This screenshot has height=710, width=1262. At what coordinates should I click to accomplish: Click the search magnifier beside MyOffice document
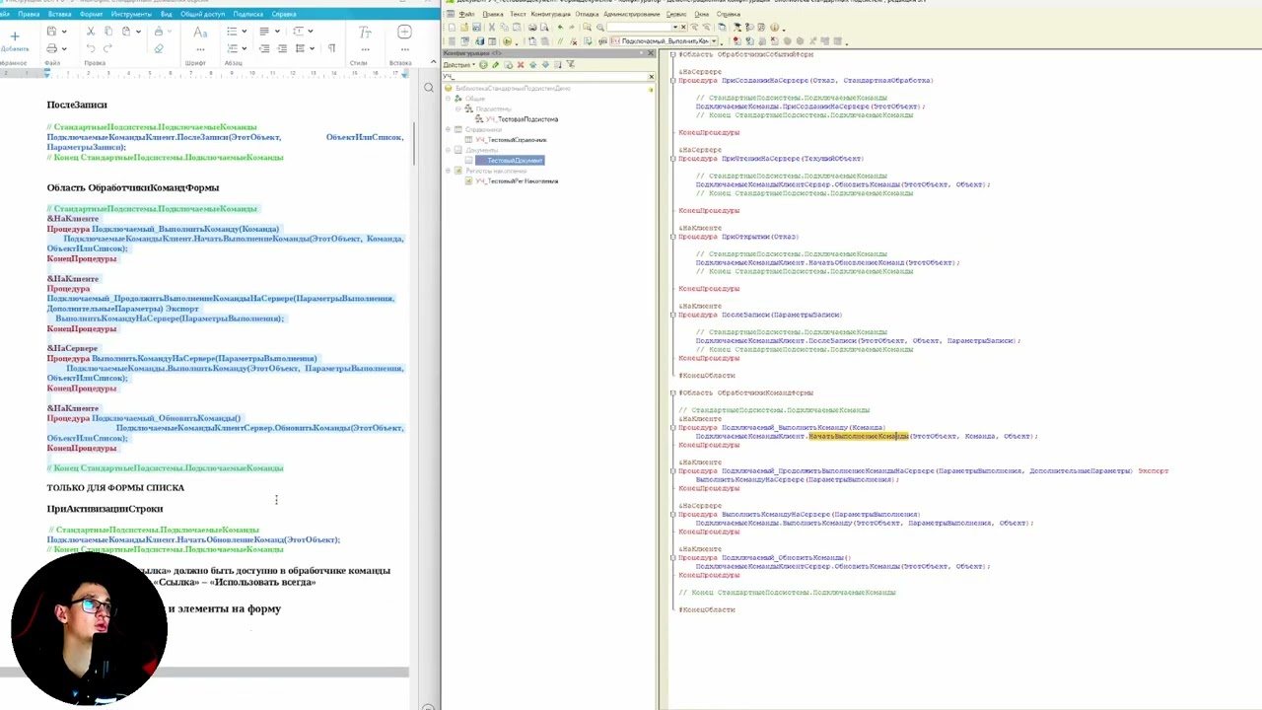[428, 88]
